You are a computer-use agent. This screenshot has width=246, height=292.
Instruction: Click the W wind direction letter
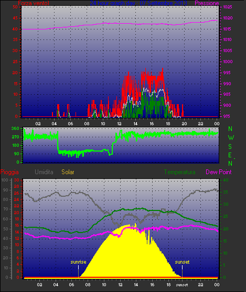pyautogui.click(x=231, y=138)
